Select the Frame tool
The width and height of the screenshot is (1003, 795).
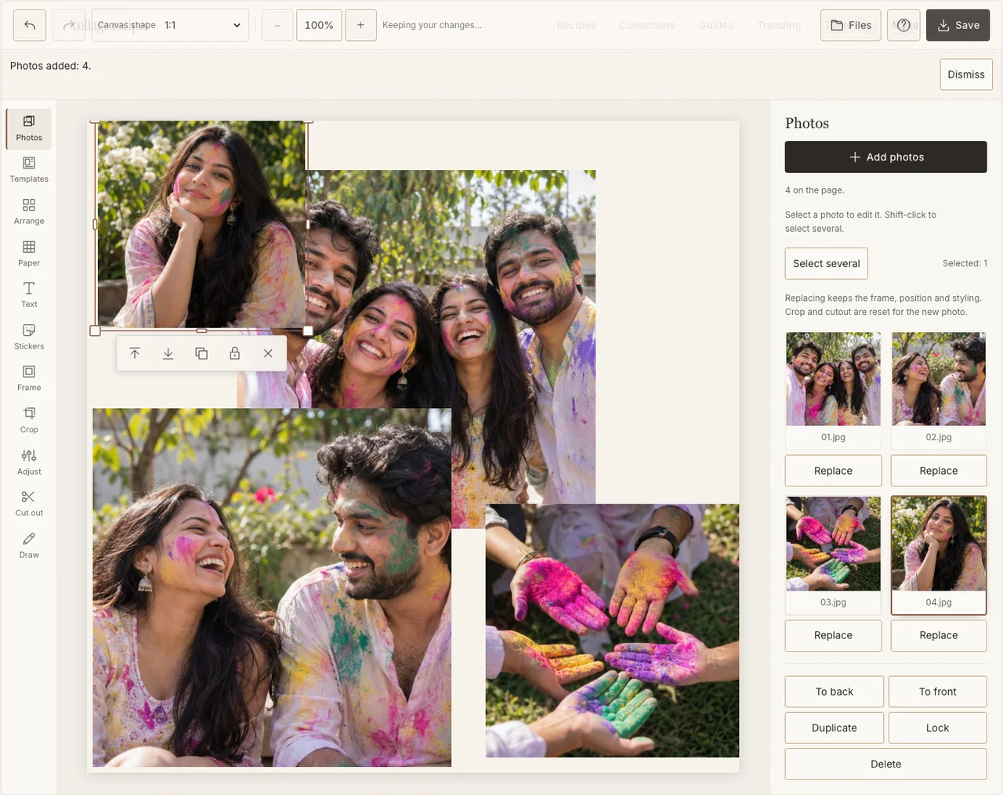(29, 378)
